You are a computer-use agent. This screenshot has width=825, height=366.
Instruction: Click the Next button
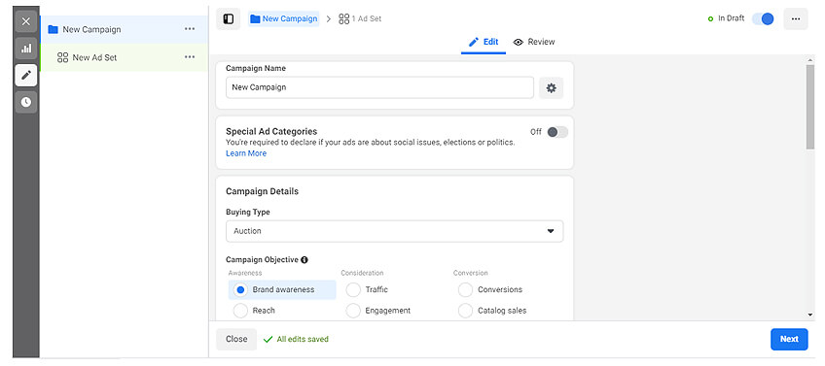(789, 339)
